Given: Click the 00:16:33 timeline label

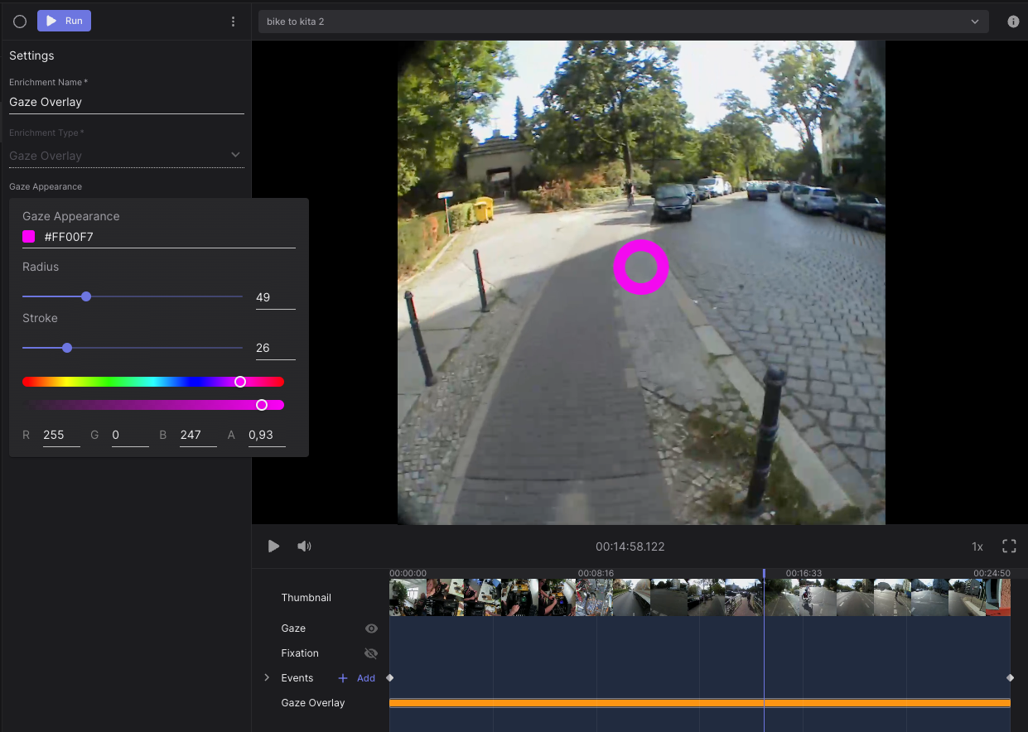Looking at the screenshot, I should [x=804, y=573].
